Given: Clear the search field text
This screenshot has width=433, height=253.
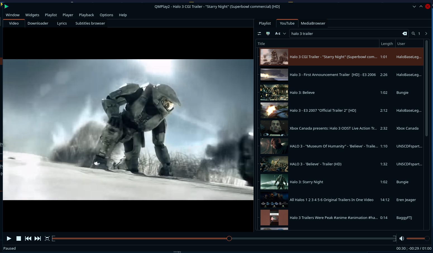Looking at the screenshot, I should tap(405, 34).
